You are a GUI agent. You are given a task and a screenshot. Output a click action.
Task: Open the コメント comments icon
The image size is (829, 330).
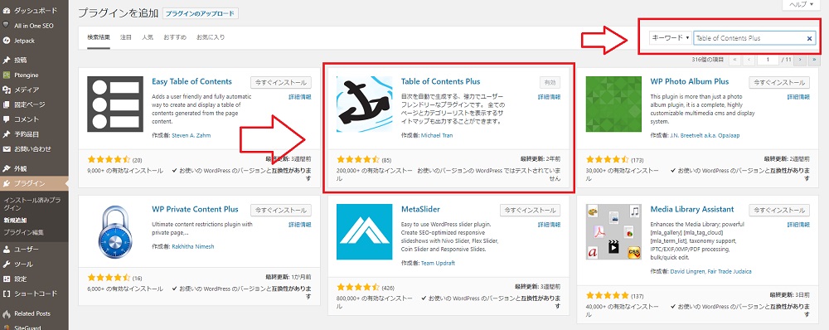click(x=7, y=119)
